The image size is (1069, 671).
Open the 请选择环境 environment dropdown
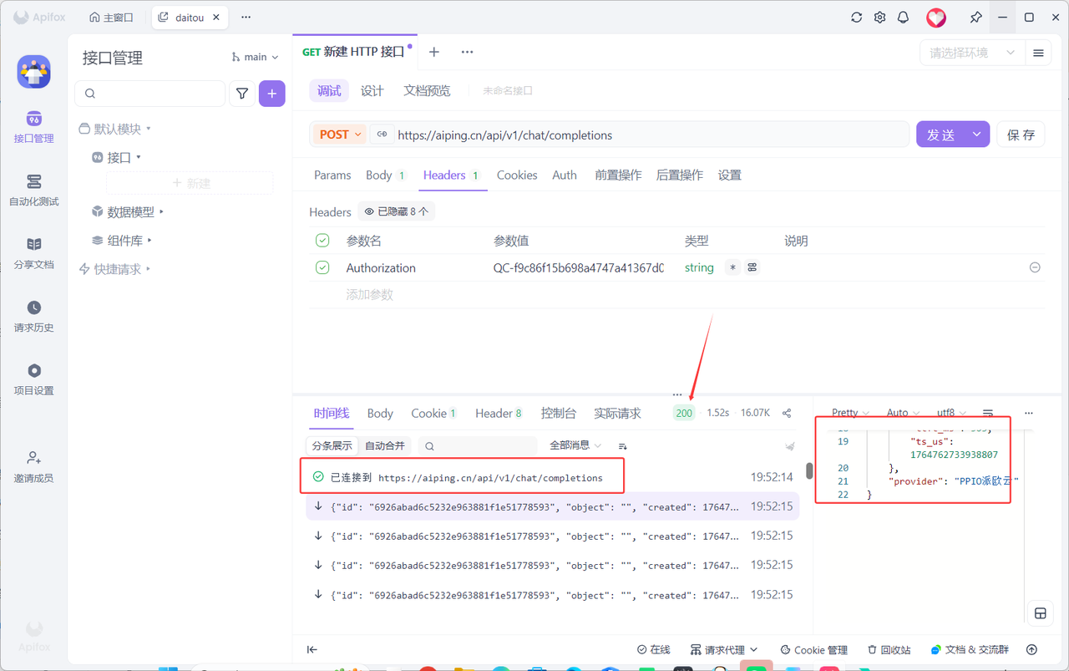pyautogui.click(x=972, y=53)
